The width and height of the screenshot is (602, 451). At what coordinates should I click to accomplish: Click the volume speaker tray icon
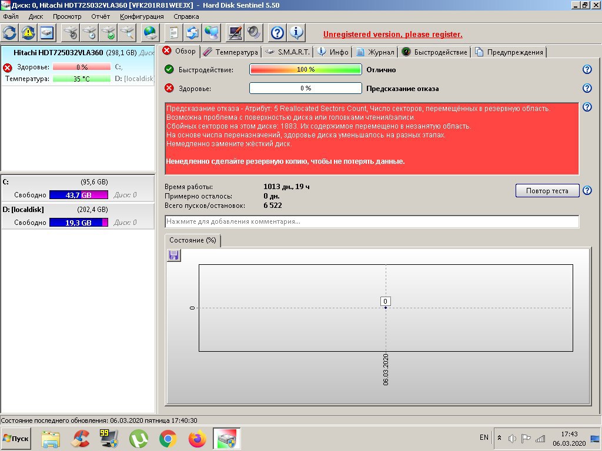click(x=512, y=438)
